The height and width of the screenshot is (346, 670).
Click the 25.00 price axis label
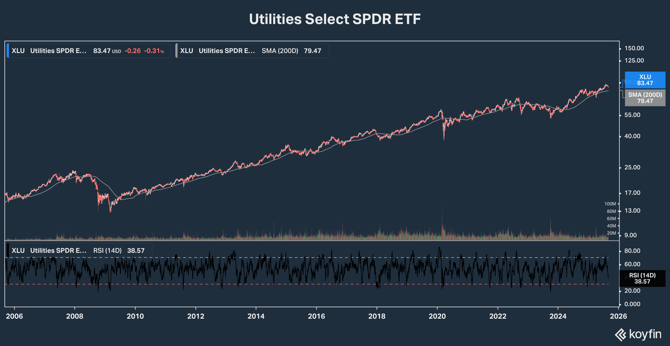click(x=632, y=167)
